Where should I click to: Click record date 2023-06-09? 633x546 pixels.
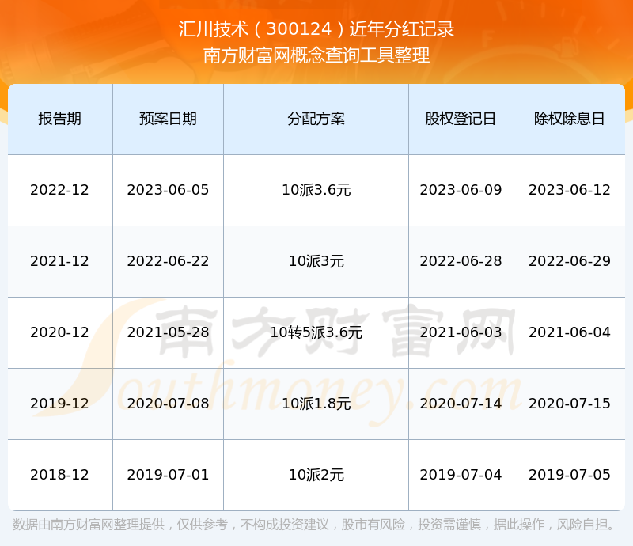(x=461, y=190)
